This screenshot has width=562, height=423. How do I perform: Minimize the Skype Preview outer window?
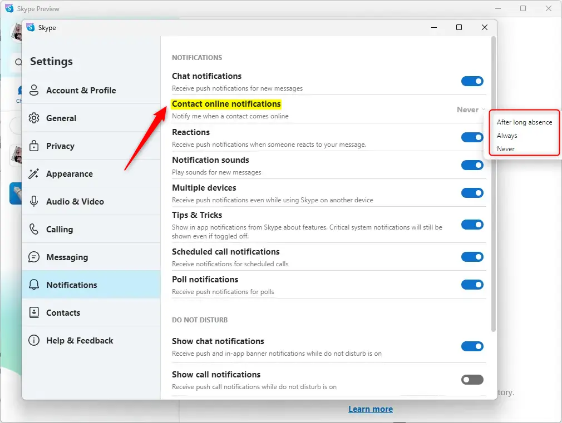pos(498,8)
